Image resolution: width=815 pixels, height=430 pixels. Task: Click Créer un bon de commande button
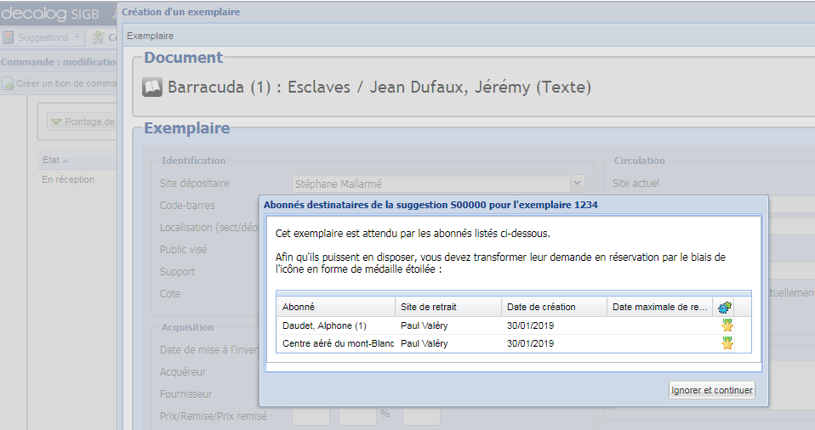pyautogui.click(x=60, y=83)
